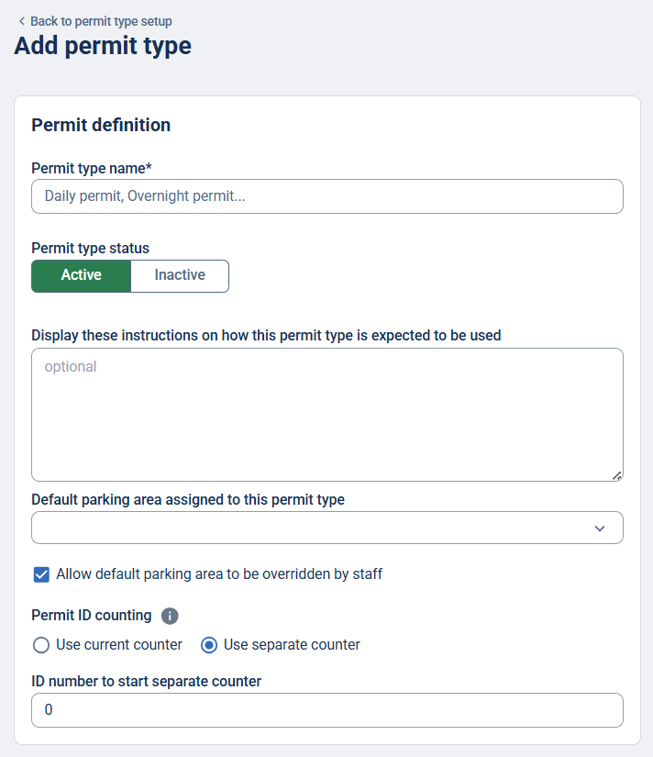Uncheck the staff override checkbox

pos(41,574)
